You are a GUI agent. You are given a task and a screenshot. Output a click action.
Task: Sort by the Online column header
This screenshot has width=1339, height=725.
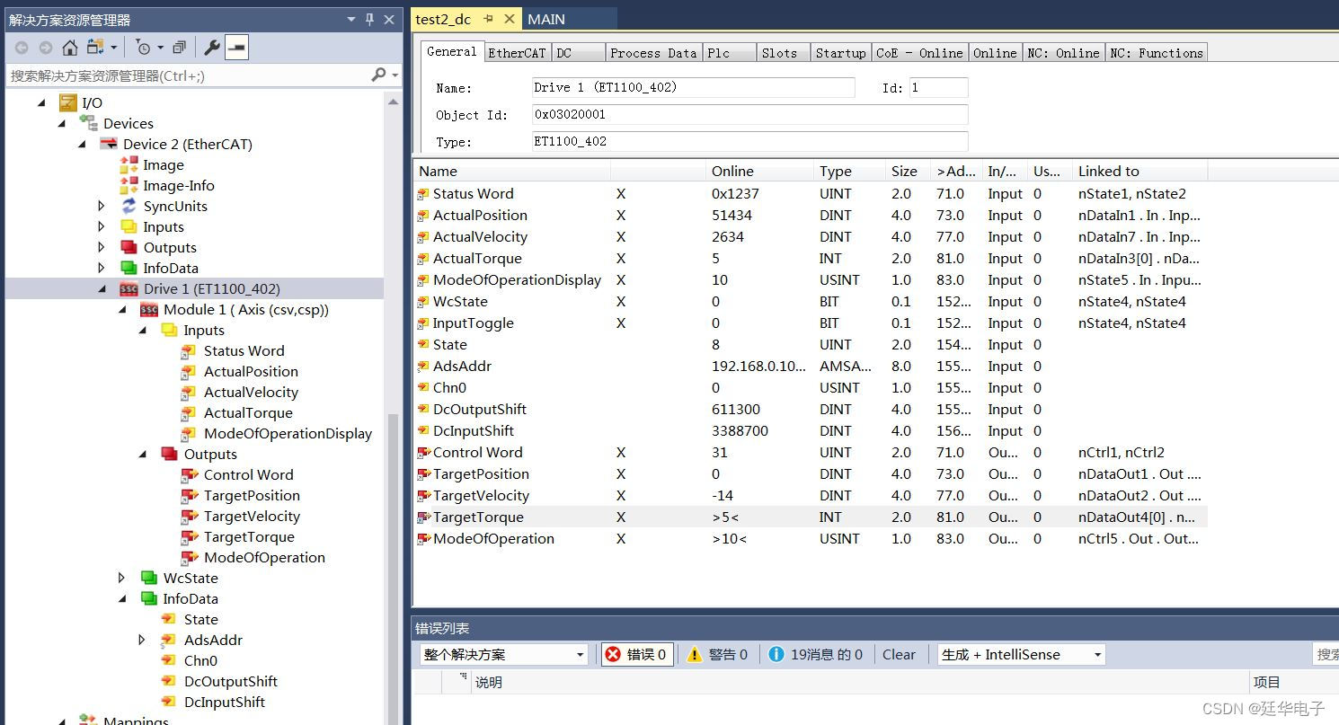click(x=759, y=172)
